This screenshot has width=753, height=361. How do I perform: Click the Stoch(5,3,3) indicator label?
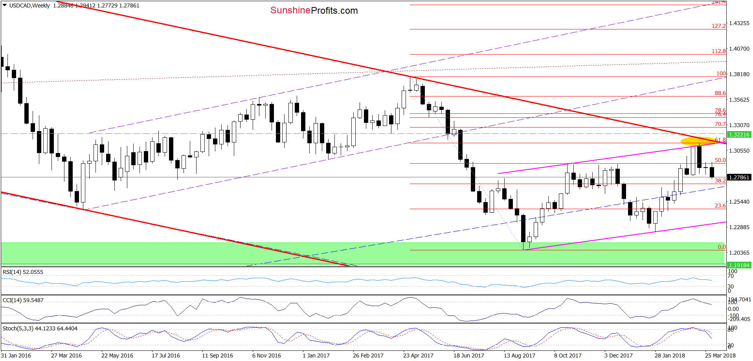[x=40, y=328]
